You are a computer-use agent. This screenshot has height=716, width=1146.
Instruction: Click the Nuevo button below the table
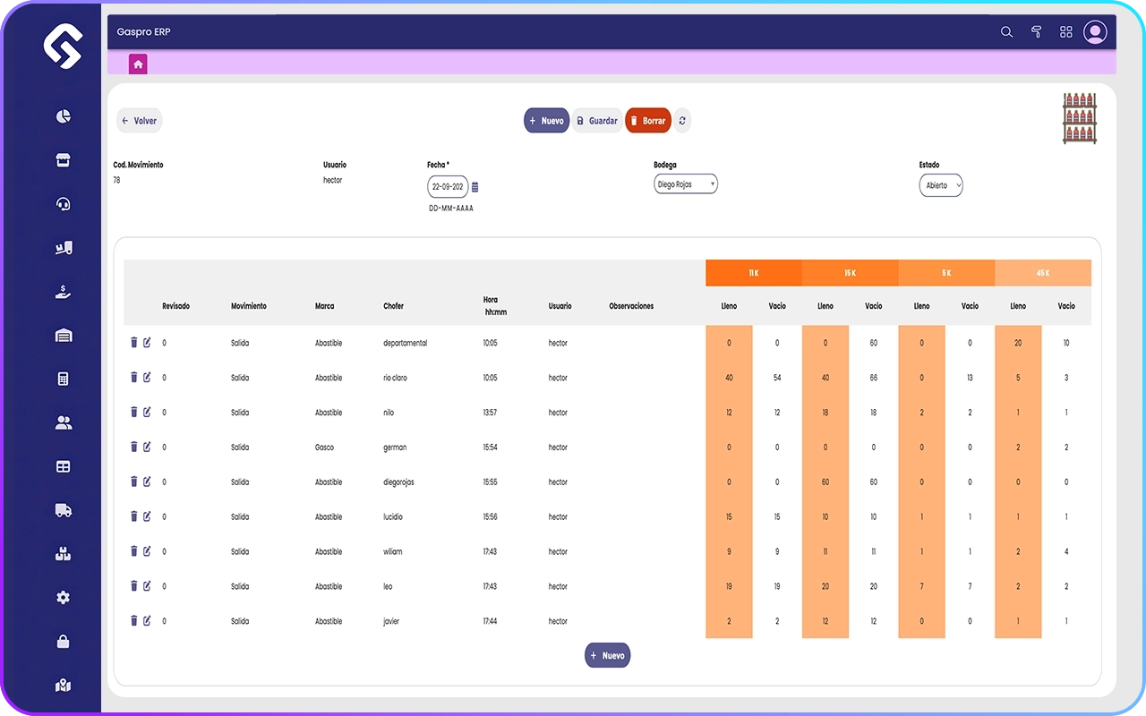pyautogui.click(x=607, y=655)
